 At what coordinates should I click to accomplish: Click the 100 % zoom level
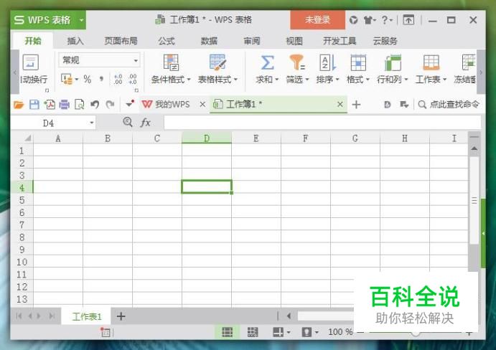click(x=340, y=332)
